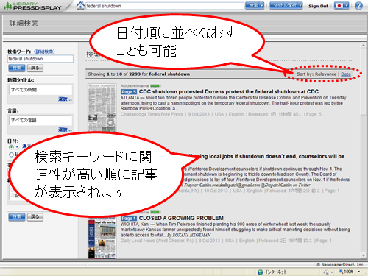Click 選択... under 新聞タイトル
This screenshot has width=368, height=276.
[x=65, y=99]
